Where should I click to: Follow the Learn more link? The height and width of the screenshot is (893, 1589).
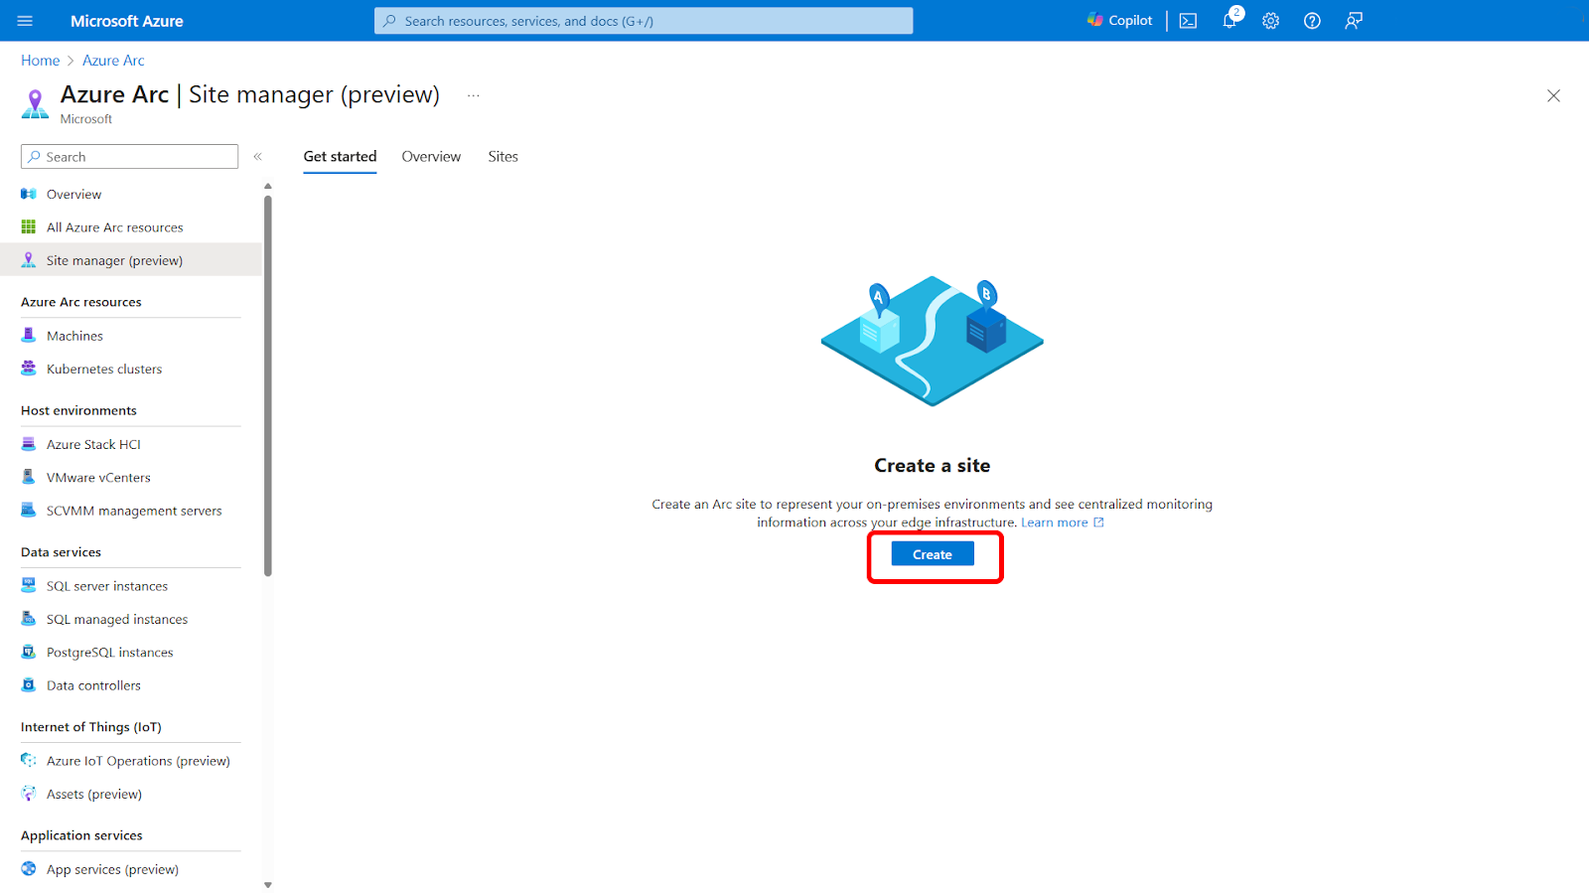[x=1055, y=522]
